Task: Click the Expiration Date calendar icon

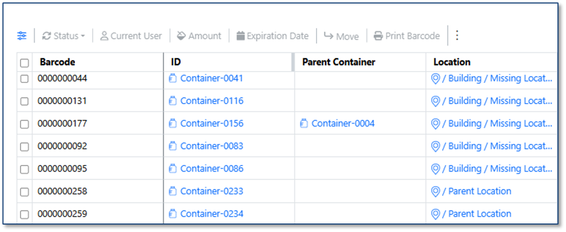Action: click(240, 36)
